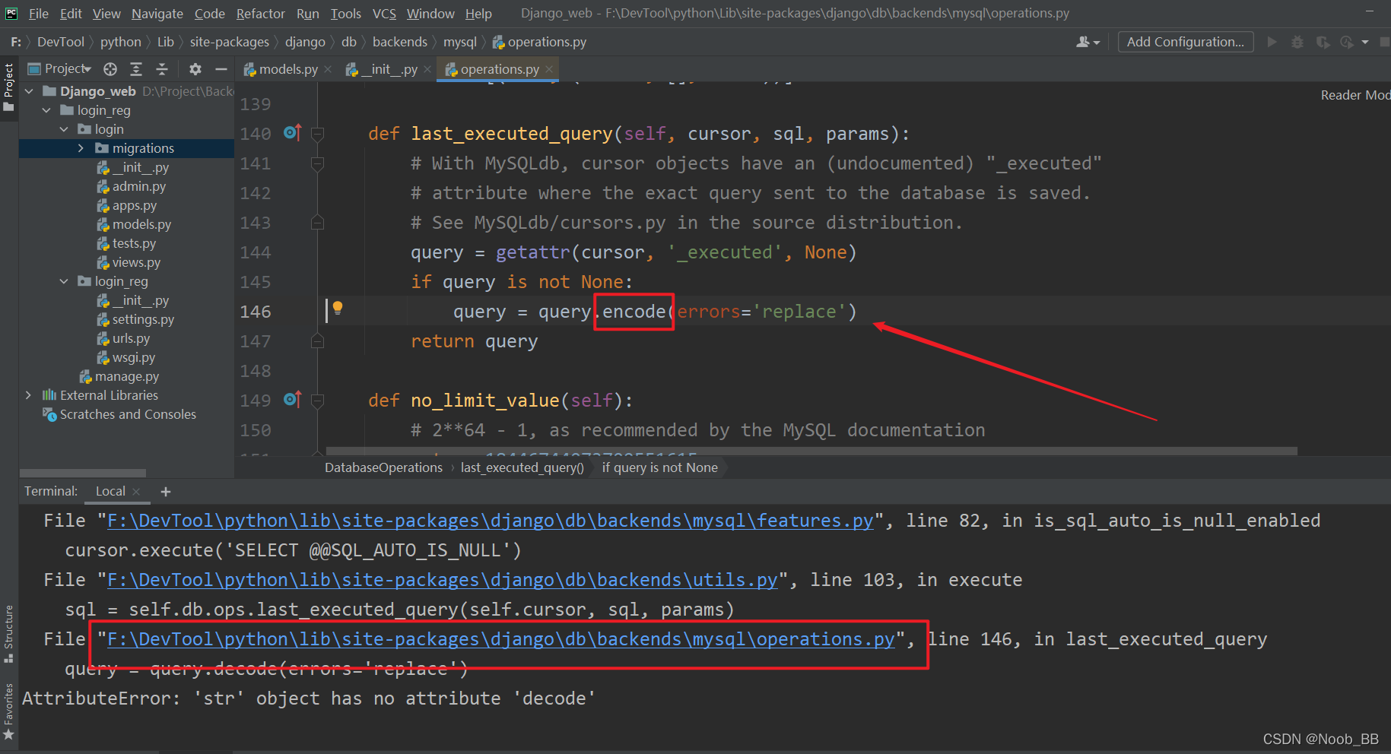Close the models.py editor tab
The image size is (1391, 754).
[x=328, y=69]
